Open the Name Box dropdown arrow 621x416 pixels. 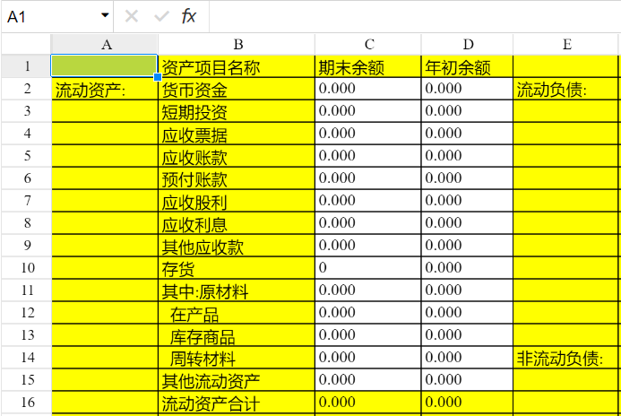point(105,16)
